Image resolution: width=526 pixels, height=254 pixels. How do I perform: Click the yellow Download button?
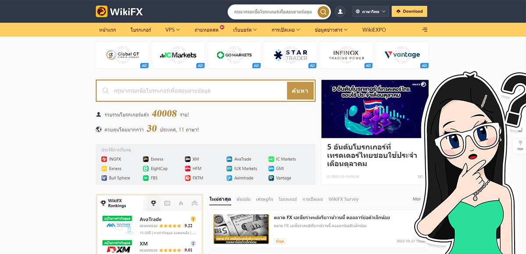pos(409,11)
